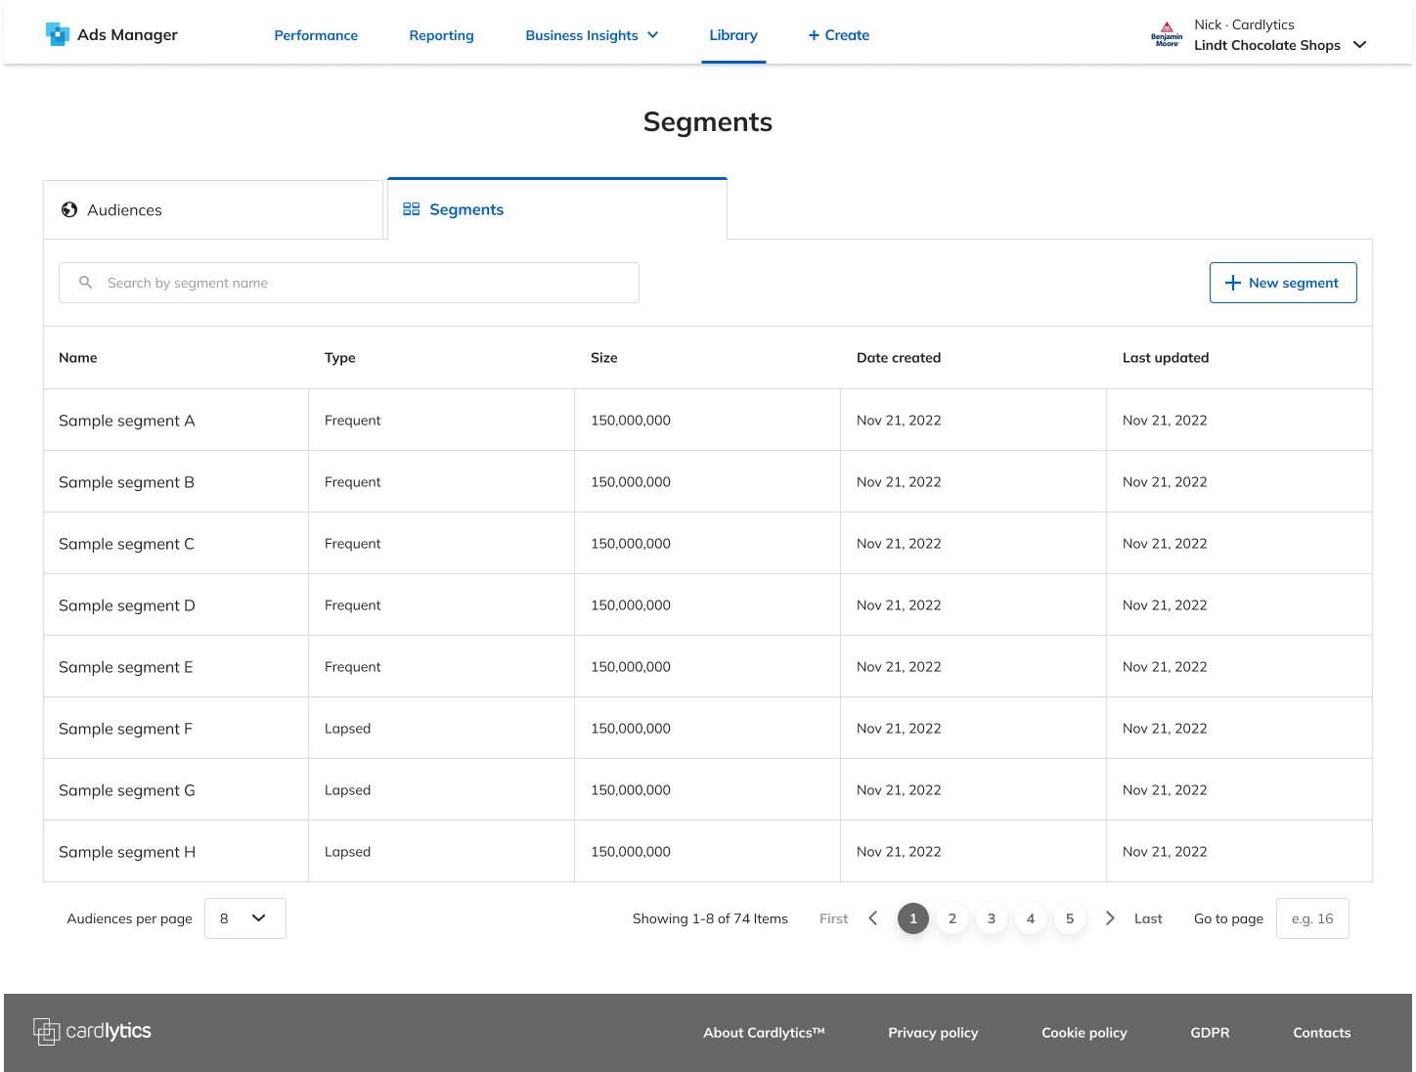Go to page 2

click(952, 918)
